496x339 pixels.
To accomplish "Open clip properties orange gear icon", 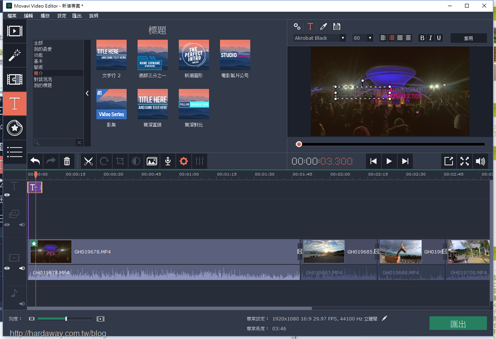I will pyautogui.click(x=184, y=161).
